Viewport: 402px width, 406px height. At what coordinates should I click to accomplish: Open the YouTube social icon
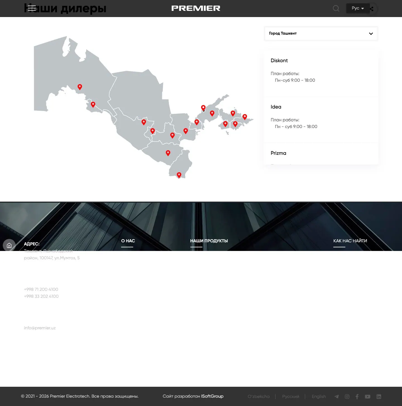tap(368, 397)
